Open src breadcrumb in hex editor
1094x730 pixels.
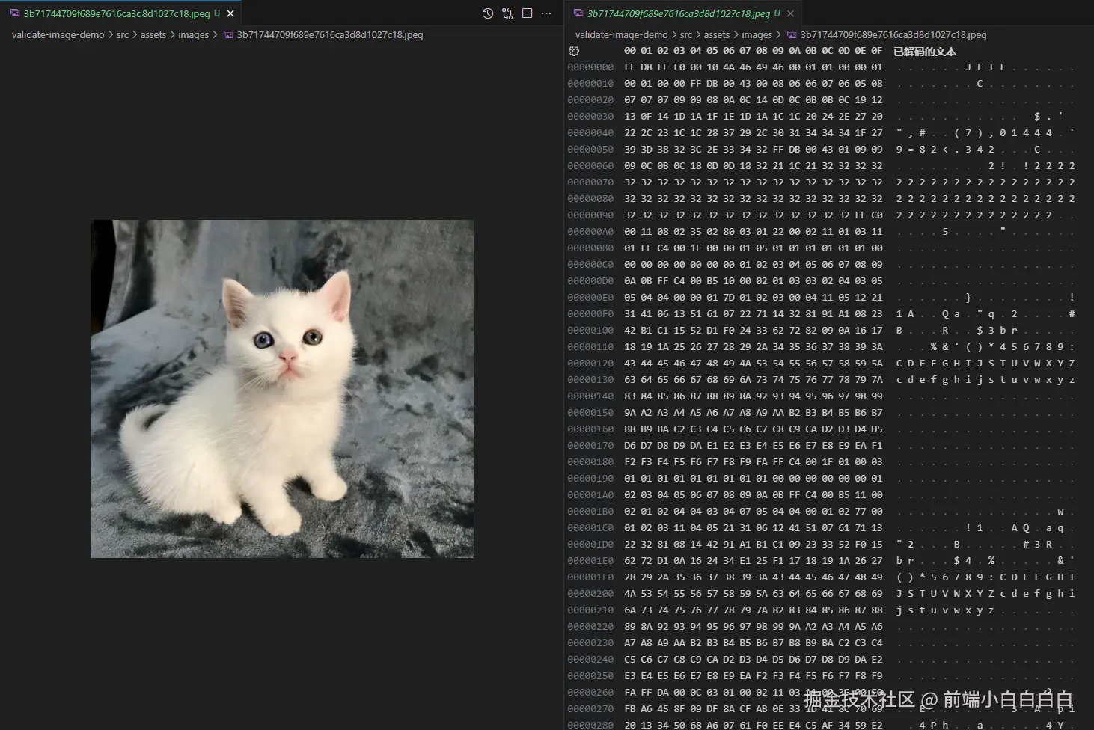coord(686,34)
